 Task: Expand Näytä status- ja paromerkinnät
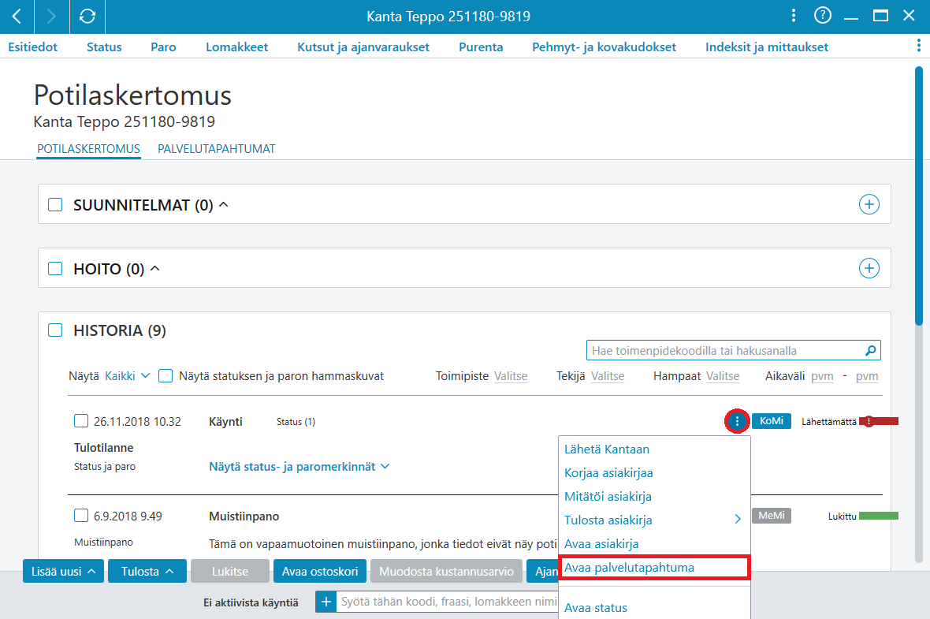(x=299, y=467)
